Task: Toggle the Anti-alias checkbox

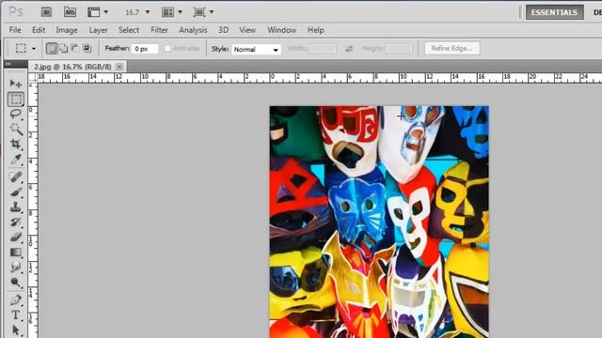Action: coord(167,48)
